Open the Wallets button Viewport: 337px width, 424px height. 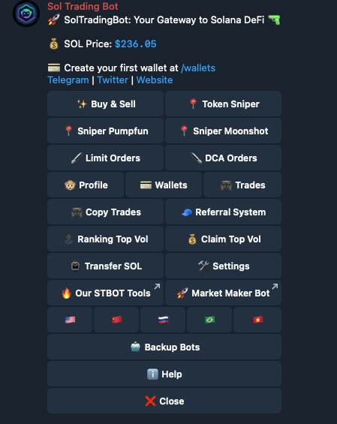164,185
